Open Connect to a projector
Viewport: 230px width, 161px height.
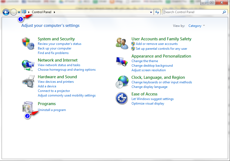54,91
